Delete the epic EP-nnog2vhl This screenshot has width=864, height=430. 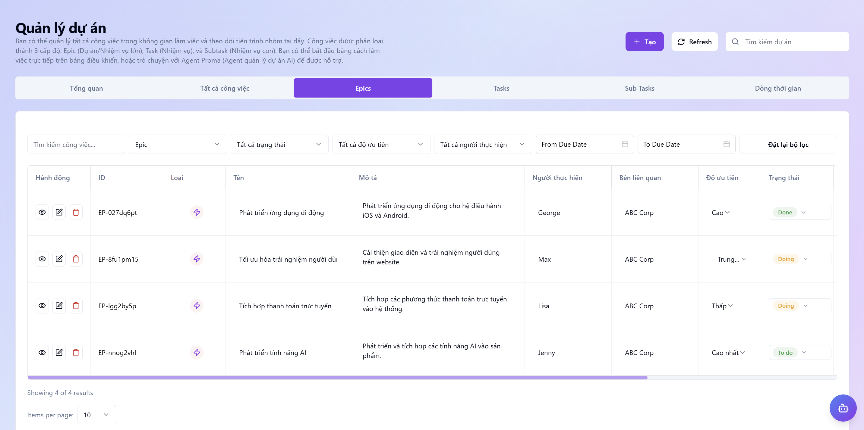pyautogui.click(x=76, y=352)
